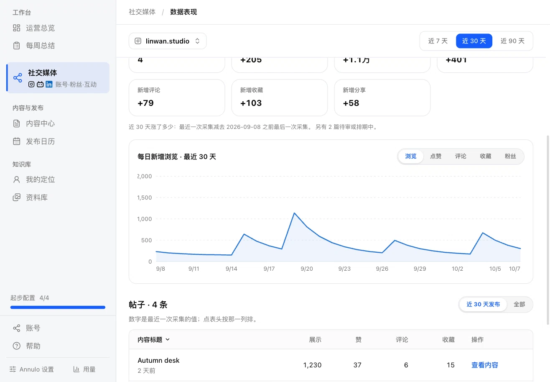This screenshot has width=550, height=382.
Task: Sort posts by the 展示 column header
Action: pos(315,340)
